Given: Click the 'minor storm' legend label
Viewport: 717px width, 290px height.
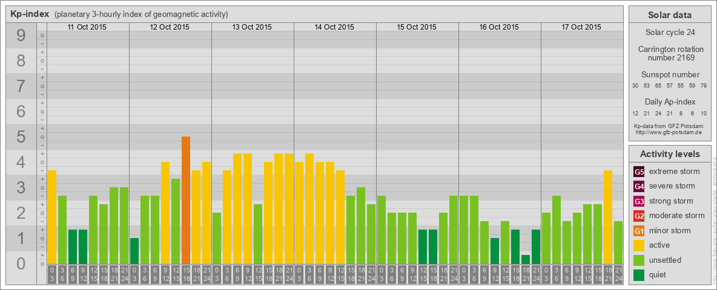Looking at the screenshot, I should 670,230.
